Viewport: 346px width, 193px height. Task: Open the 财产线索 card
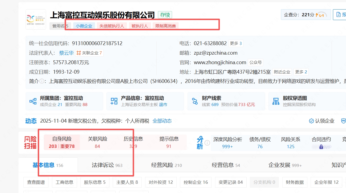click(x=226, y=101)
